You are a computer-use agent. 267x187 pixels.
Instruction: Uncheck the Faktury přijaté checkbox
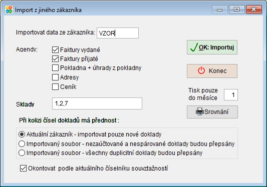pyautogui.click(x=55, y=59)
